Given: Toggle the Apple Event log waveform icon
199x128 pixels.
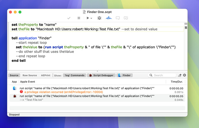Looking at the screenshot, I should pos(109,18).
